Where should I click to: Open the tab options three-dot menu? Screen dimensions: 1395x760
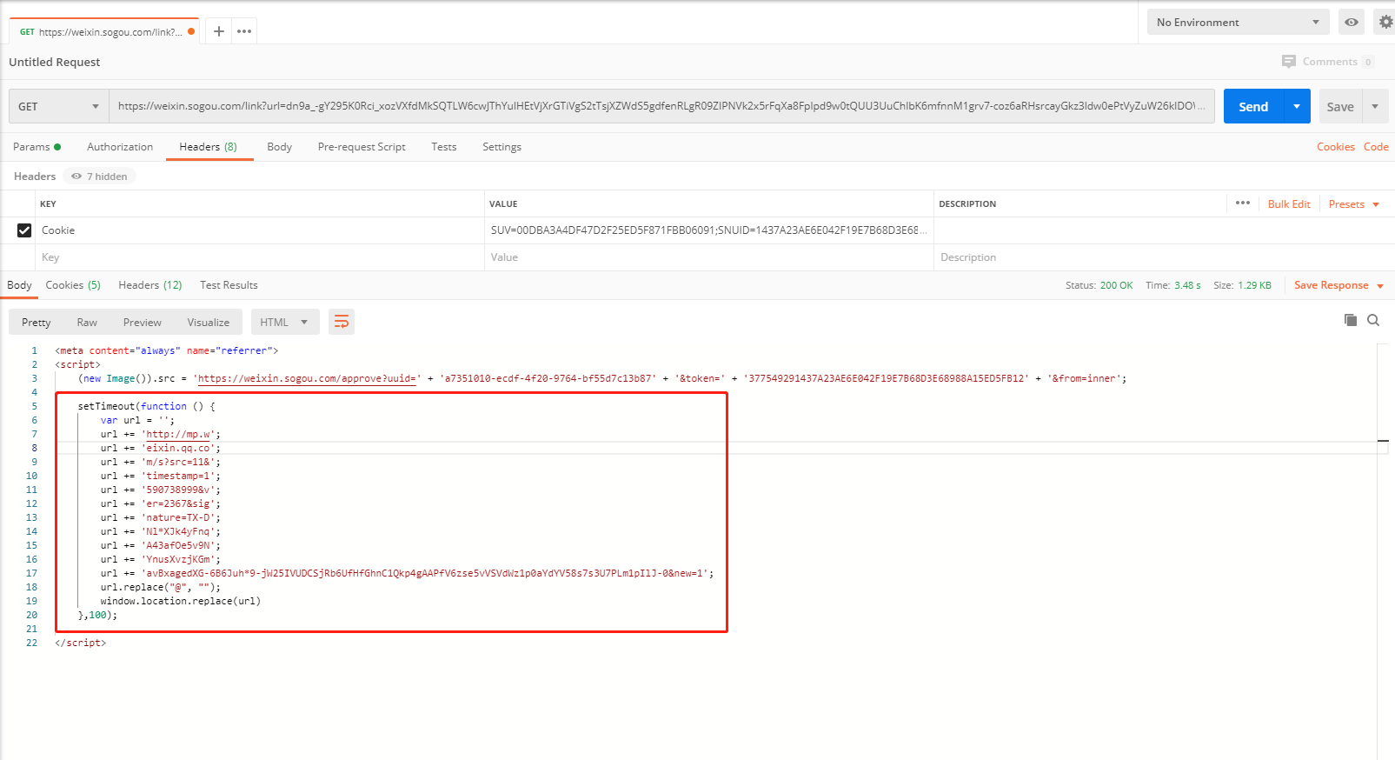click(x=244, y=31)
